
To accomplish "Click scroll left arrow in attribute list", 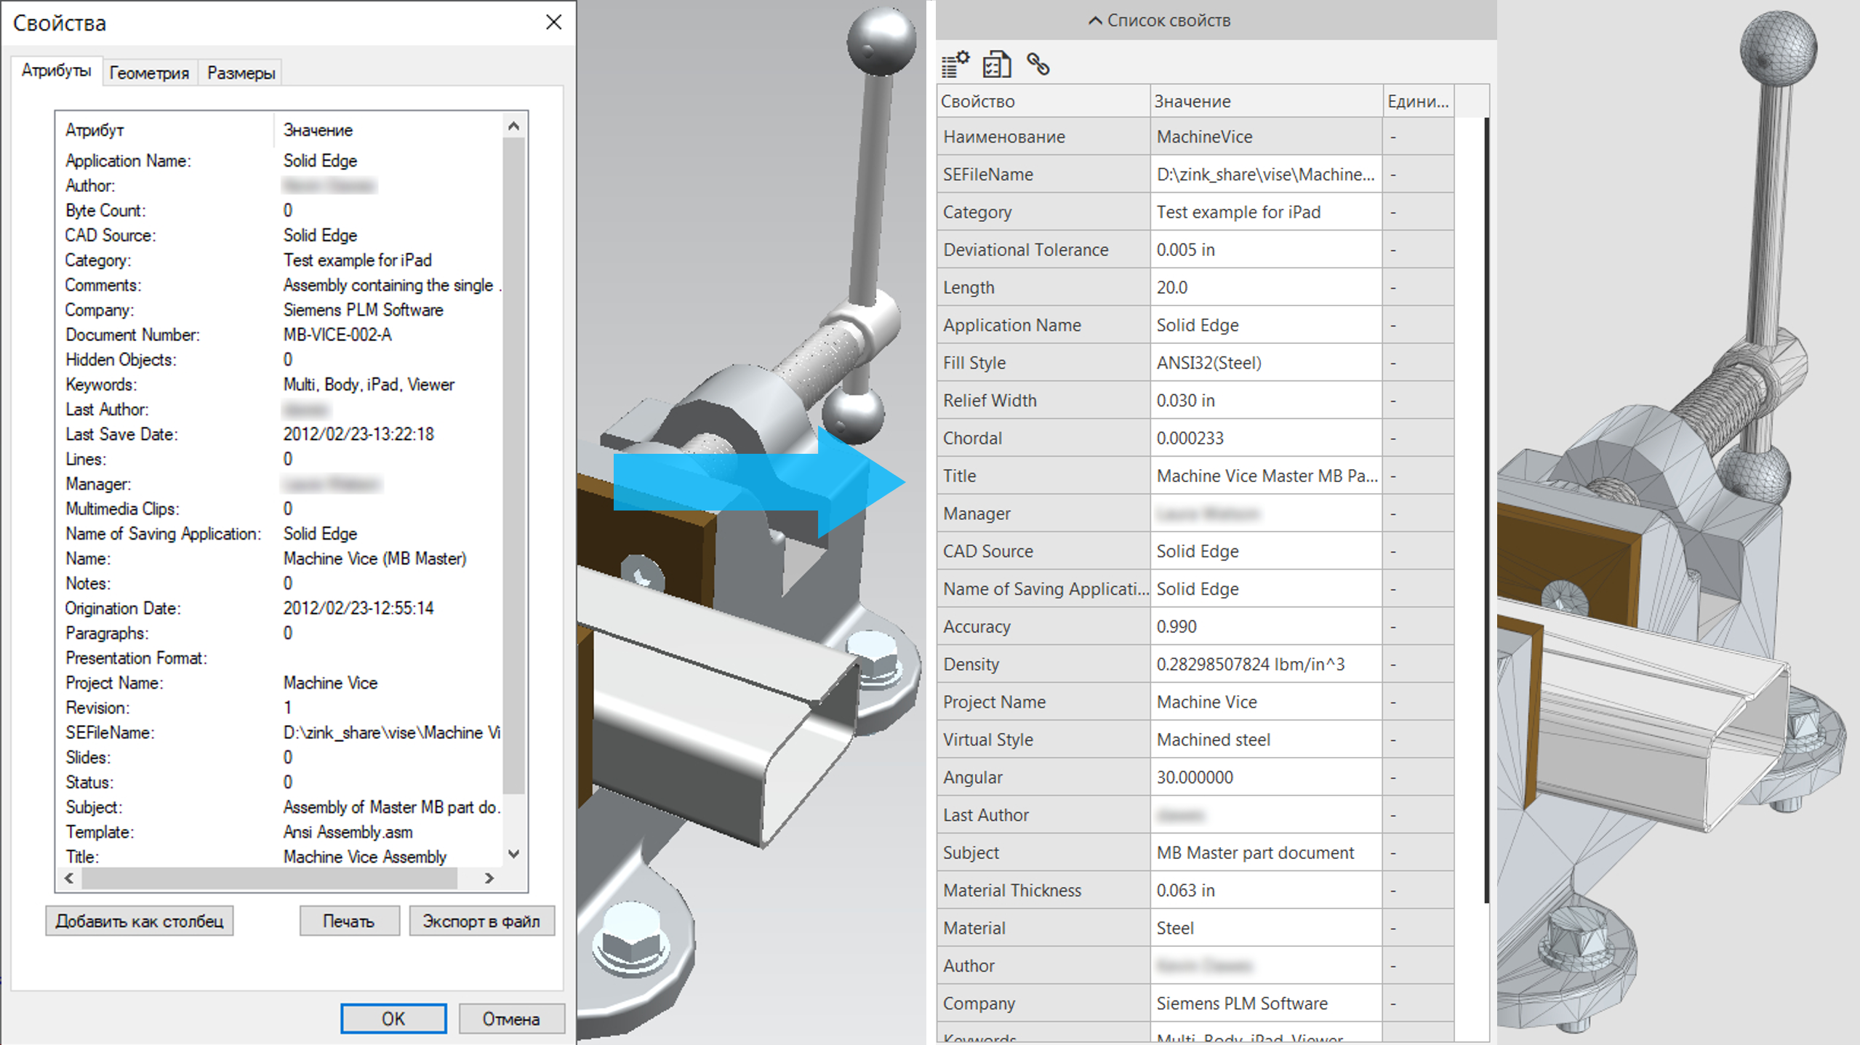I will point(69,878).
